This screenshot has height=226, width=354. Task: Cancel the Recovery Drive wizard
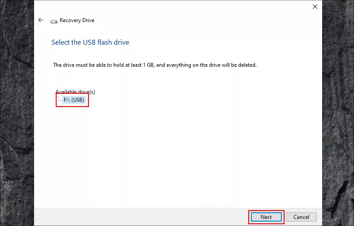301,217
